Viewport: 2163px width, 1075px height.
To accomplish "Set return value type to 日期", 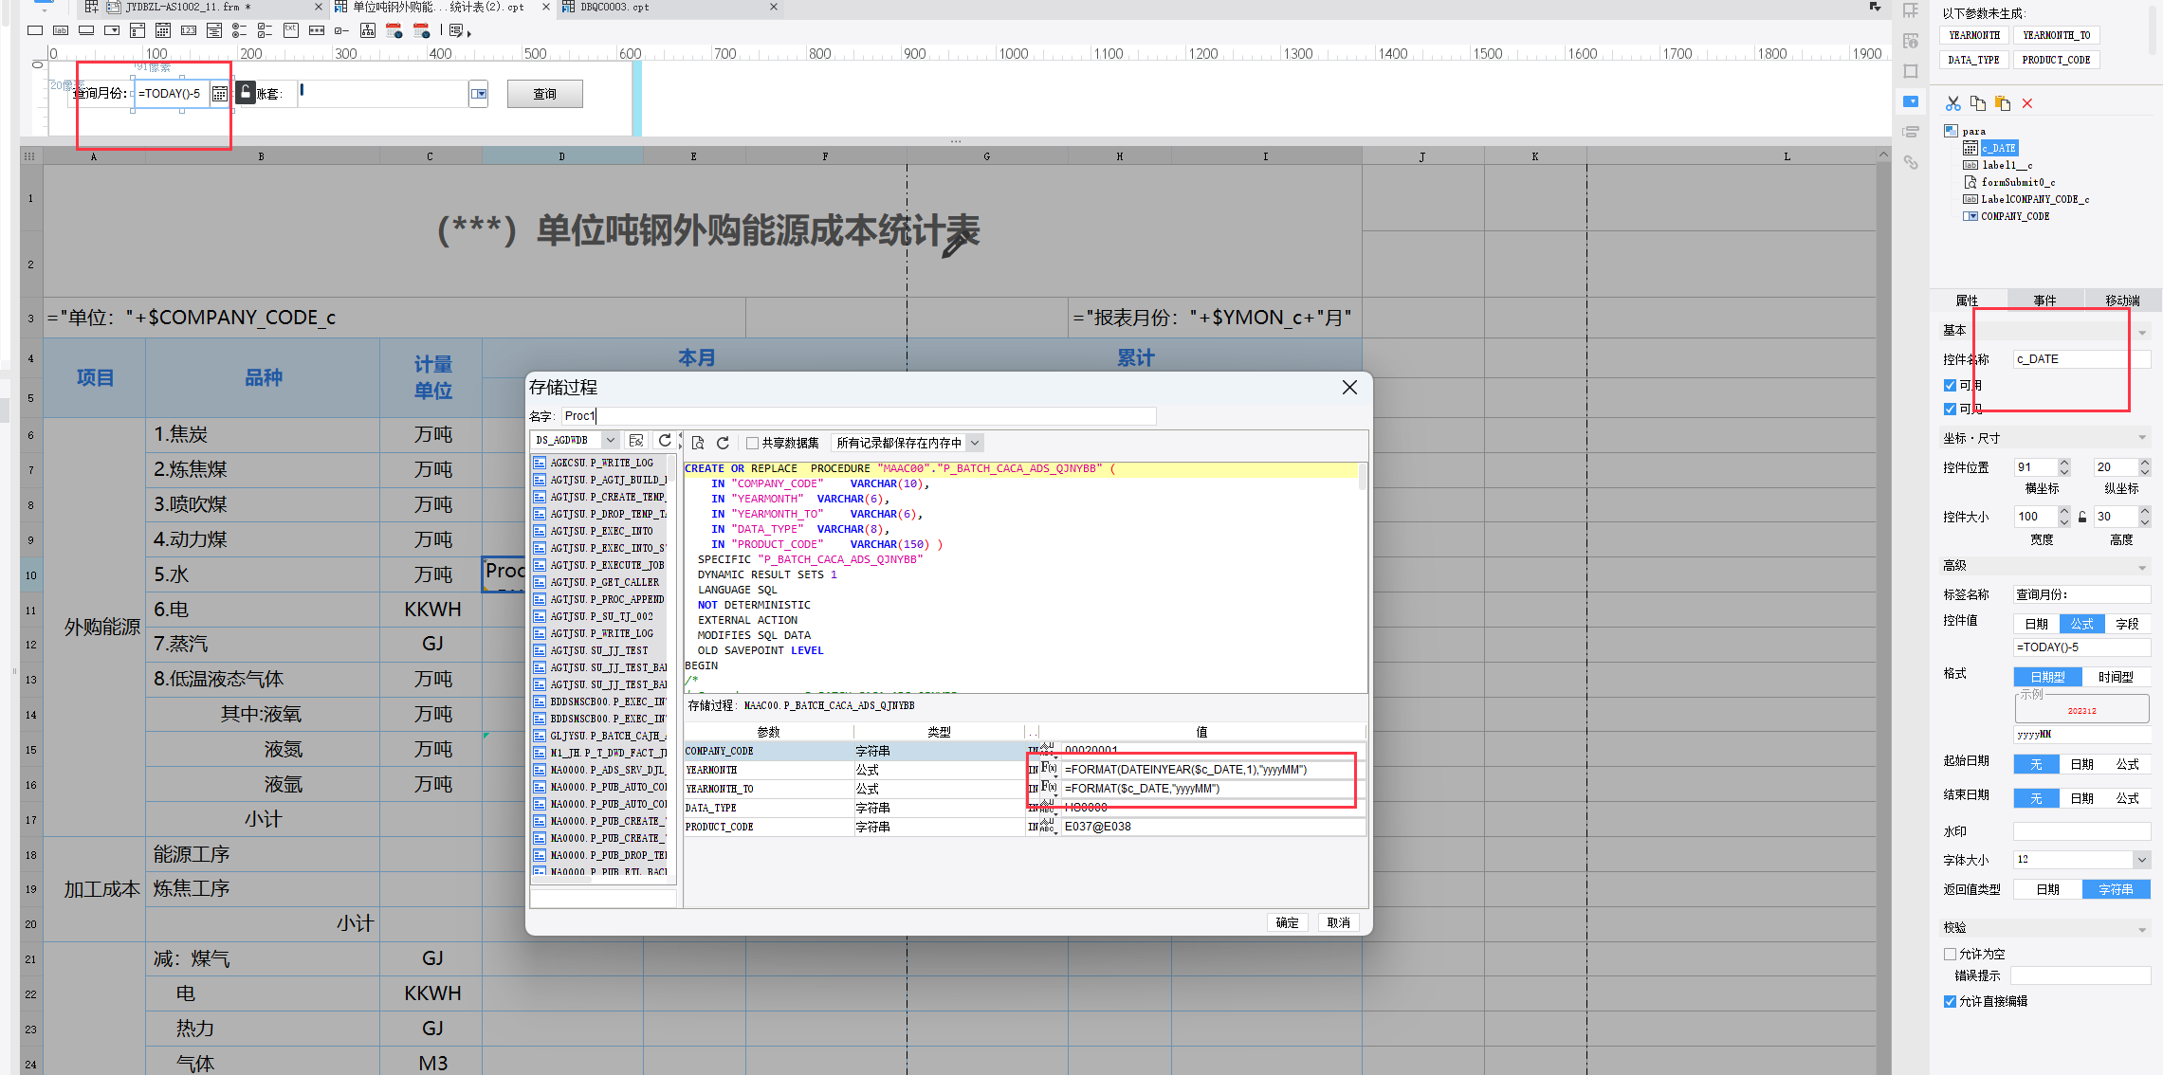I will pos(2047,889).
